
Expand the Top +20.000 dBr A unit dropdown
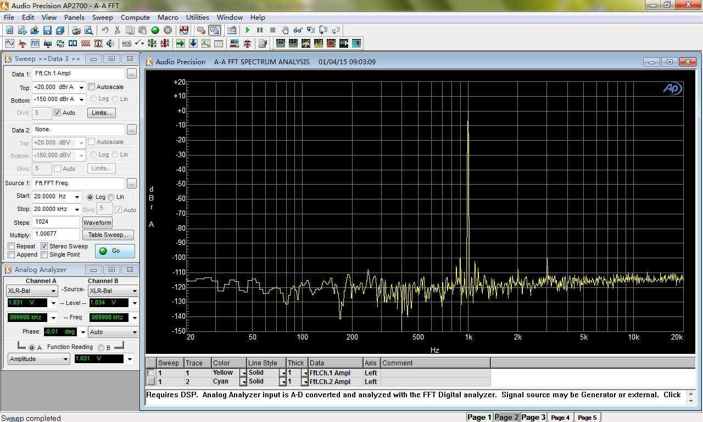tap(81, 87)
